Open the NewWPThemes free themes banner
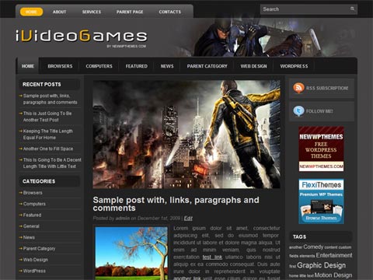 coord(321,149)
